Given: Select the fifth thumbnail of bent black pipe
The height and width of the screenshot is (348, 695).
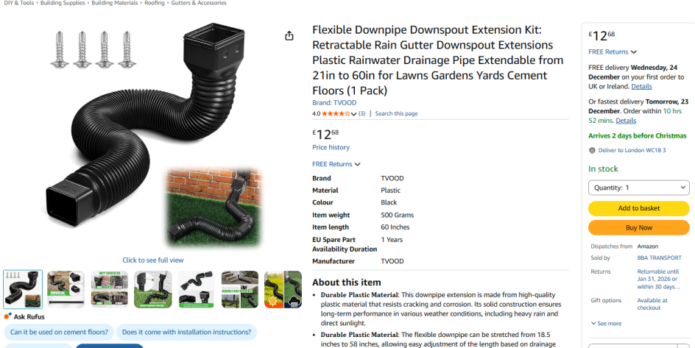Looking at the screenshot, I should click(x=197, y=289).
